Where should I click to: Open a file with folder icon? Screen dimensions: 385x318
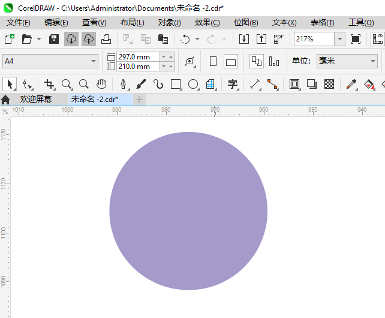(26, 39)
